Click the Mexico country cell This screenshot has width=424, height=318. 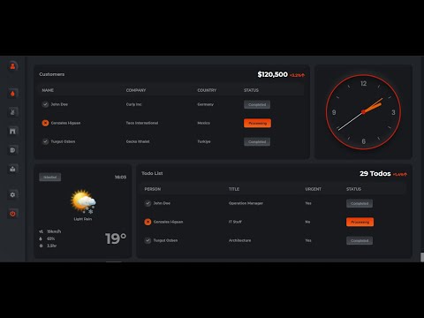click(204, 123)
